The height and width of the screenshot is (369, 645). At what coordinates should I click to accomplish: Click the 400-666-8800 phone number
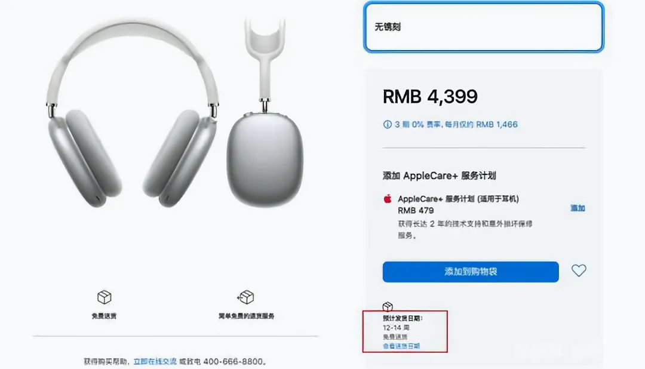coord(234,361)
